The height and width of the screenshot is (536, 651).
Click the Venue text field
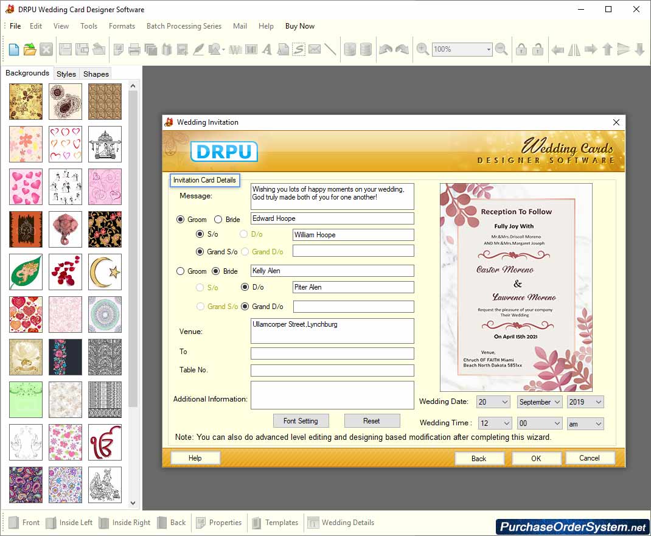[332, 331]
